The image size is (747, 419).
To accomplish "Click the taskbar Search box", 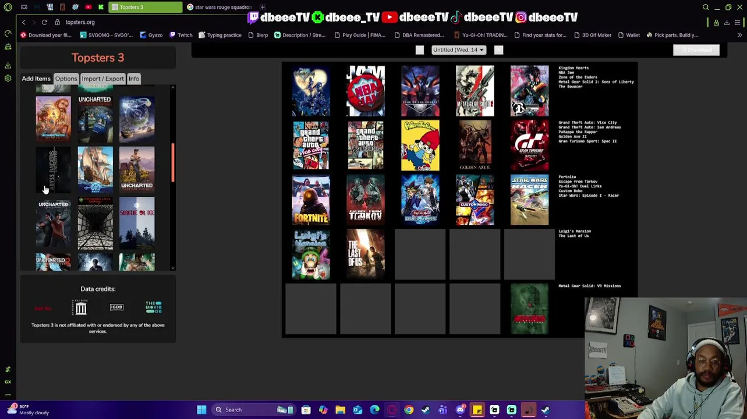I will pos(254,410).
